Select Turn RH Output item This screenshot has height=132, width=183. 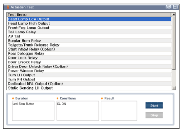[x=89, y=79]
